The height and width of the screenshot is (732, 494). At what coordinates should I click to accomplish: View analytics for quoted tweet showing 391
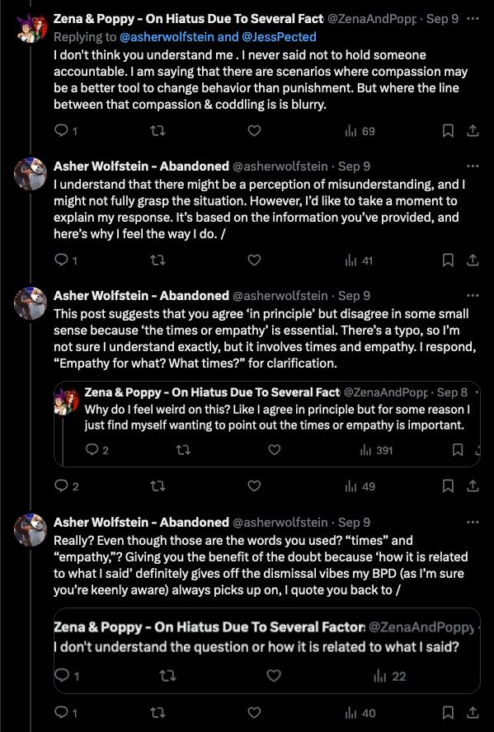coord(376,451)
